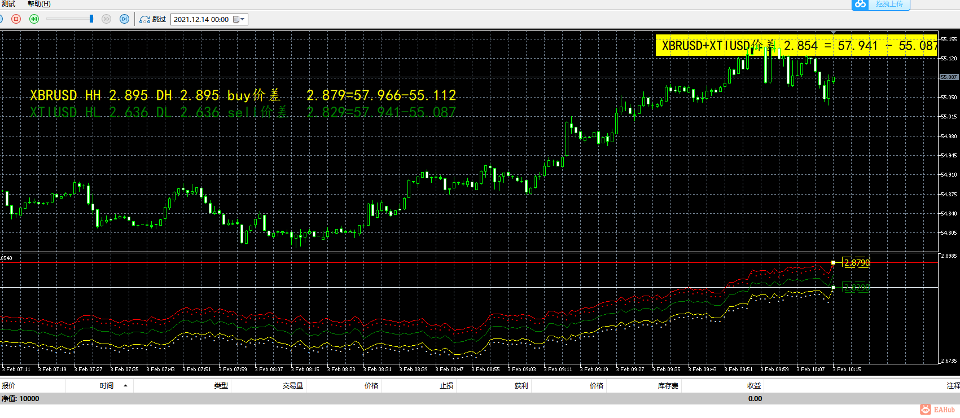
Task: Click the green rewind slow-down button
Action: click(x=34, y=19)
